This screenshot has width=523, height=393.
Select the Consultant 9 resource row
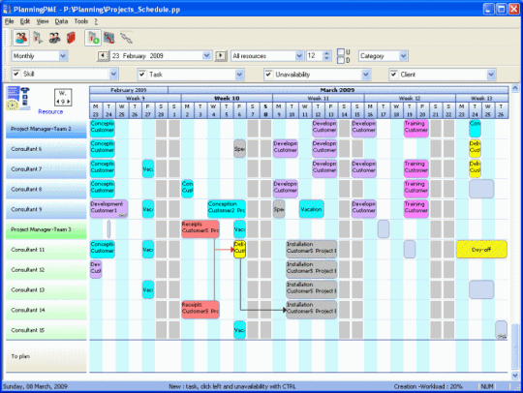46,209
